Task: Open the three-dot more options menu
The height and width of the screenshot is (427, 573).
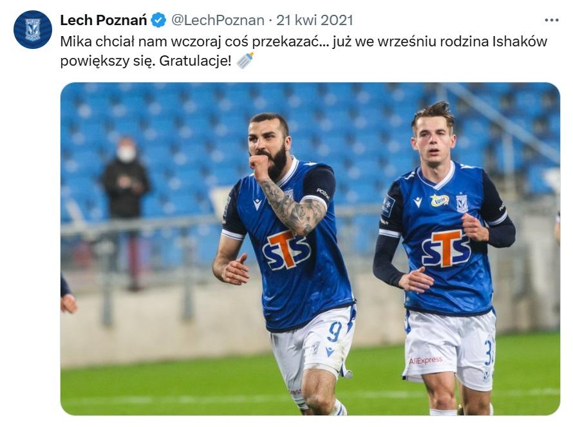Action: point(552,20)
